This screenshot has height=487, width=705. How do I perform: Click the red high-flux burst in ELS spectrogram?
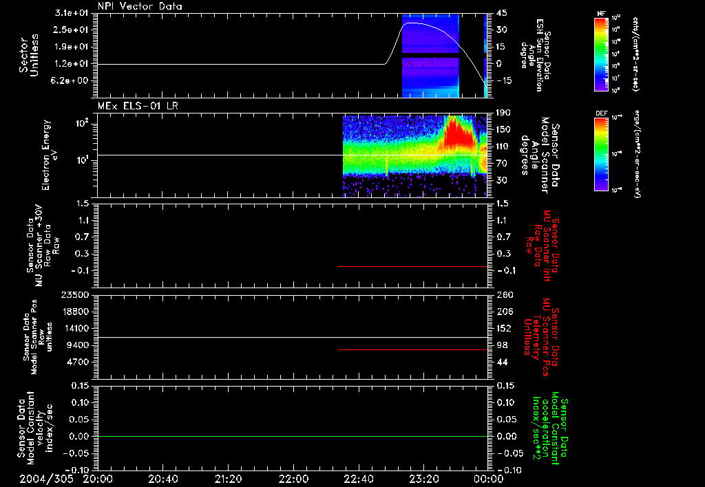coord(459,133)
